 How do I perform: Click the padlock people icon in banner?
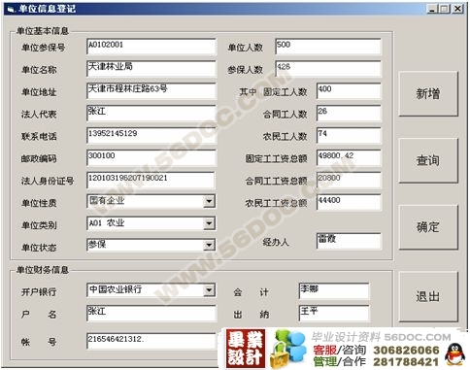pyautogui.click(x=286, y=349)
